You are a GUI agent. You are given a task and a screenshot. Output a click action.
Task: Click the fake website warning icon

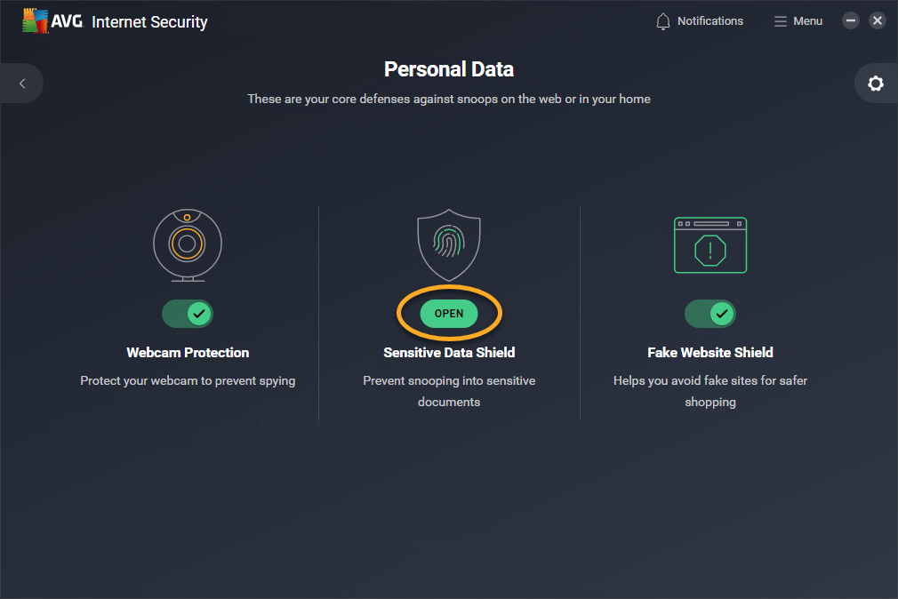(710, 245)
